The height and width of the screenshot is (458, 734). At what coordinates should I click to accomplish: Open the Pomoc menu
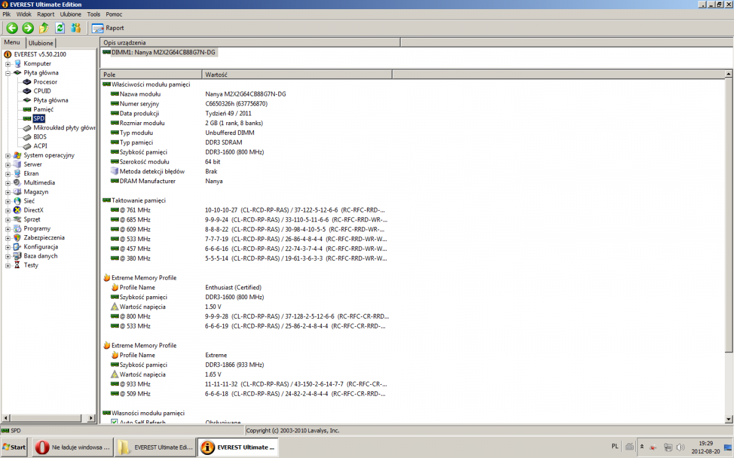[x=114, y=14]
